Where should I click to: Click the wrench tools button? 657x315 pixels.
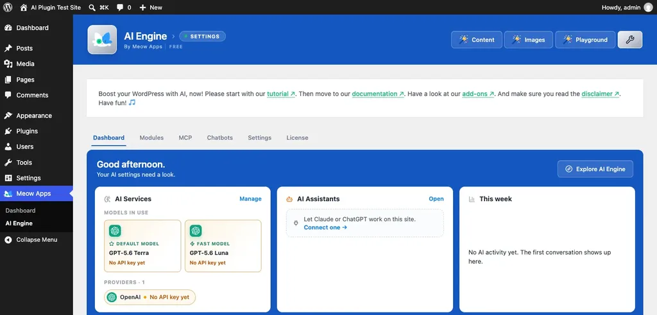pyautogui.click(x=630, y=40)
